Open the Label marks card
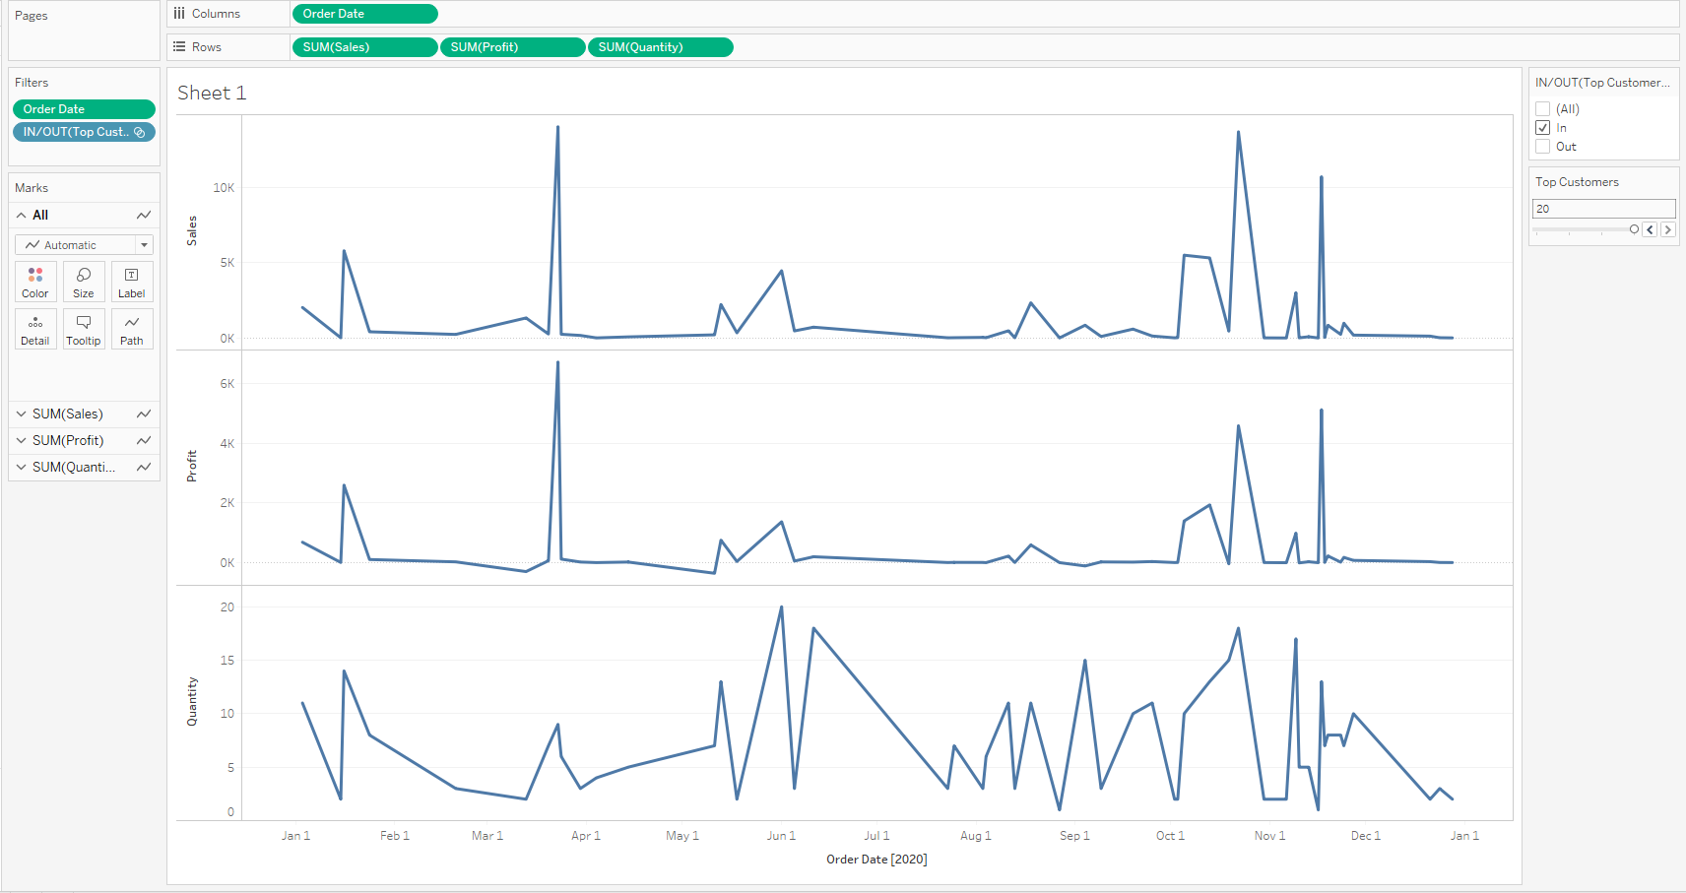1686x893 pixels. pos(132,282)
